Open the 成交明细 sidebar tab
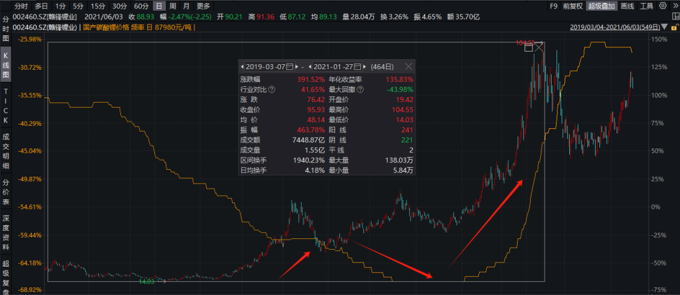This screenshot has height=295, width=680. coord(6,151)
